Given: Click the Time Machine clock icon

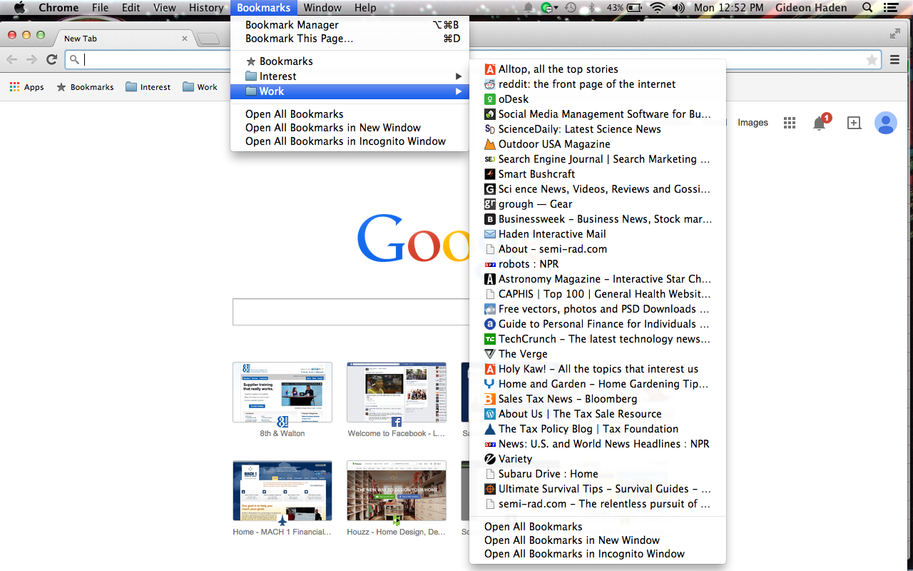Looking at the screenshot, I should tap(571, 8).
